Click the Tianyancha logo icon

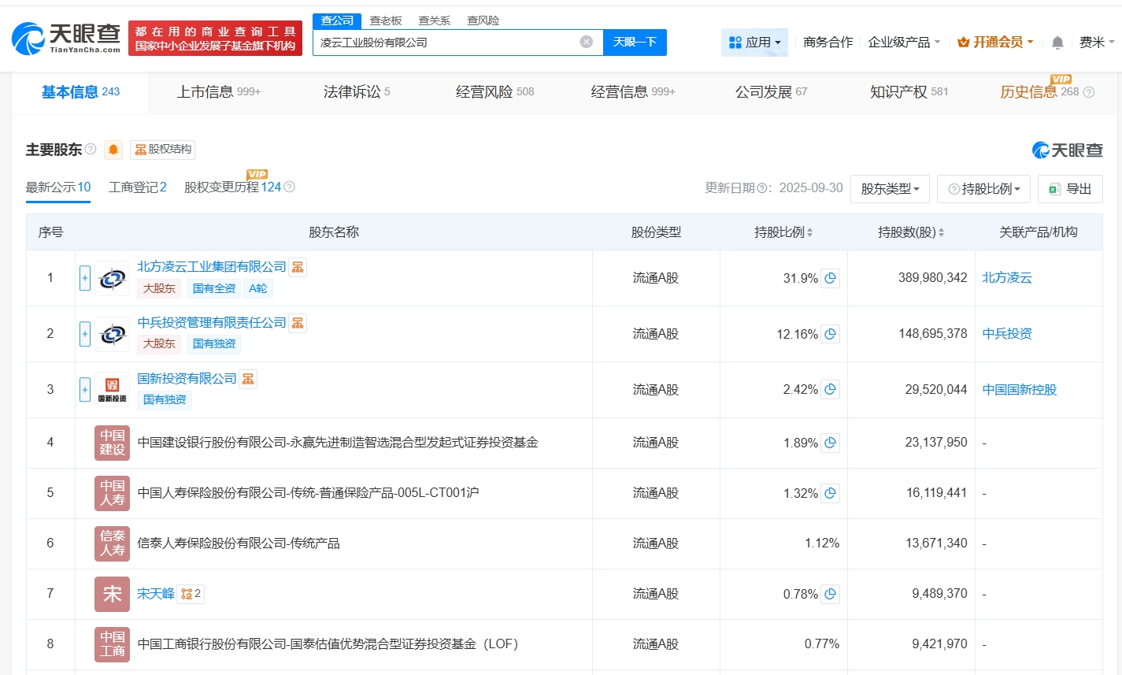click(x=30, y=38)
